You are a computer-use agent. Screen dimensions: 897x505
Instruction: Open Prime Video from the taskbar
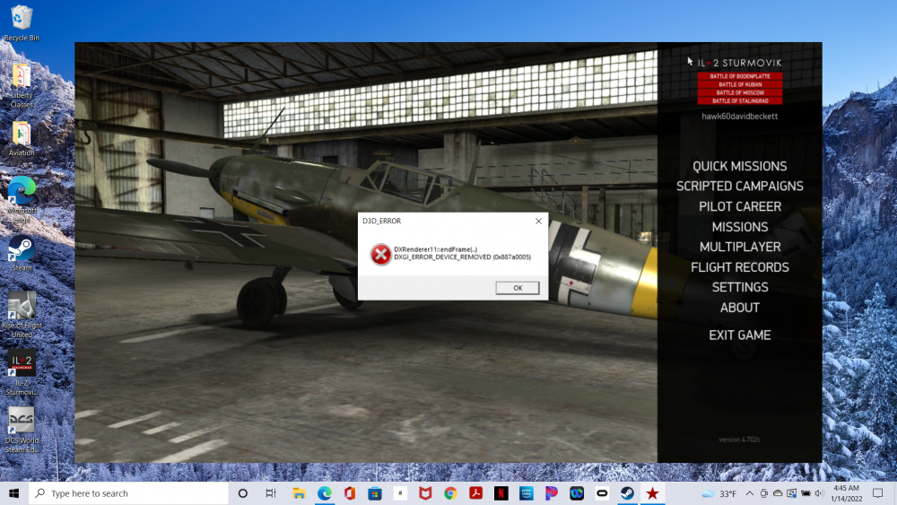tap(527, 493)
